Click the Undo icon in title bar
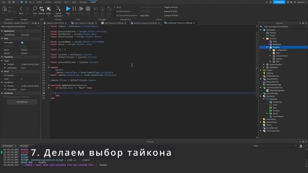308x173 pixels. pos(30,2)
